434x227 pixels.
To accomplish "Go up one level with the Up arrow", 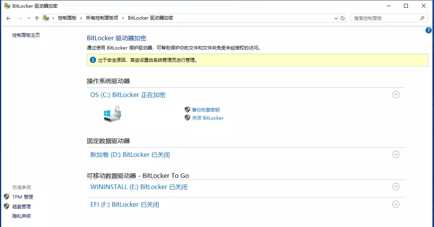I will (37, 18).
